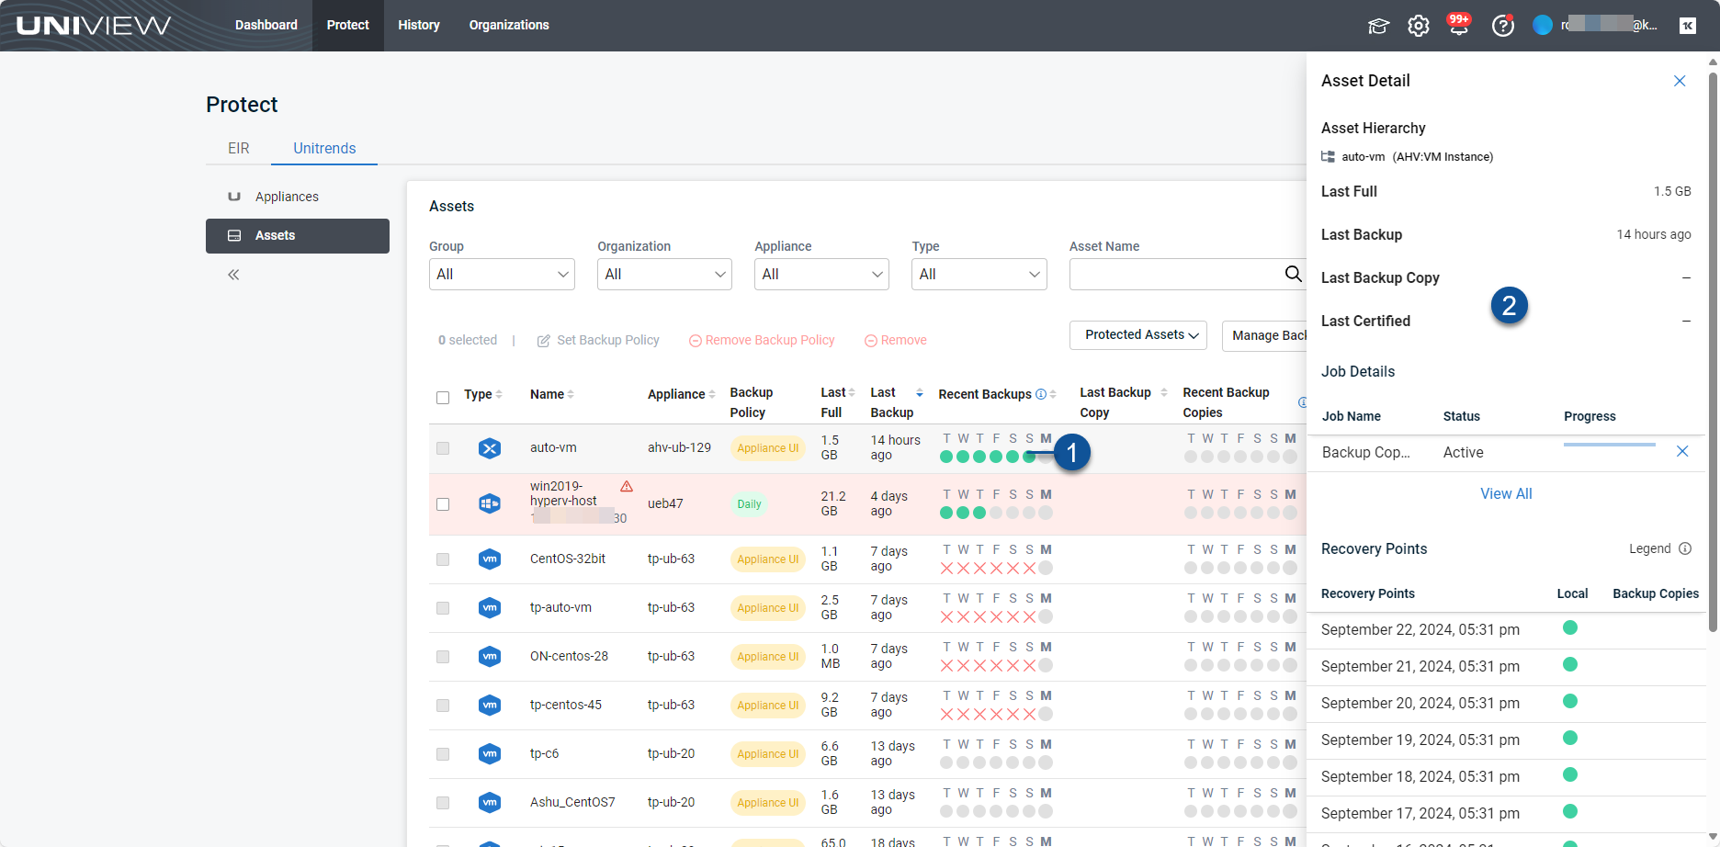Image resolution: width=1720 pixels, height=847 pixels.
Task: Close the Asset Detail panel
Action: pyautogui.click(x=1680, y=81)
